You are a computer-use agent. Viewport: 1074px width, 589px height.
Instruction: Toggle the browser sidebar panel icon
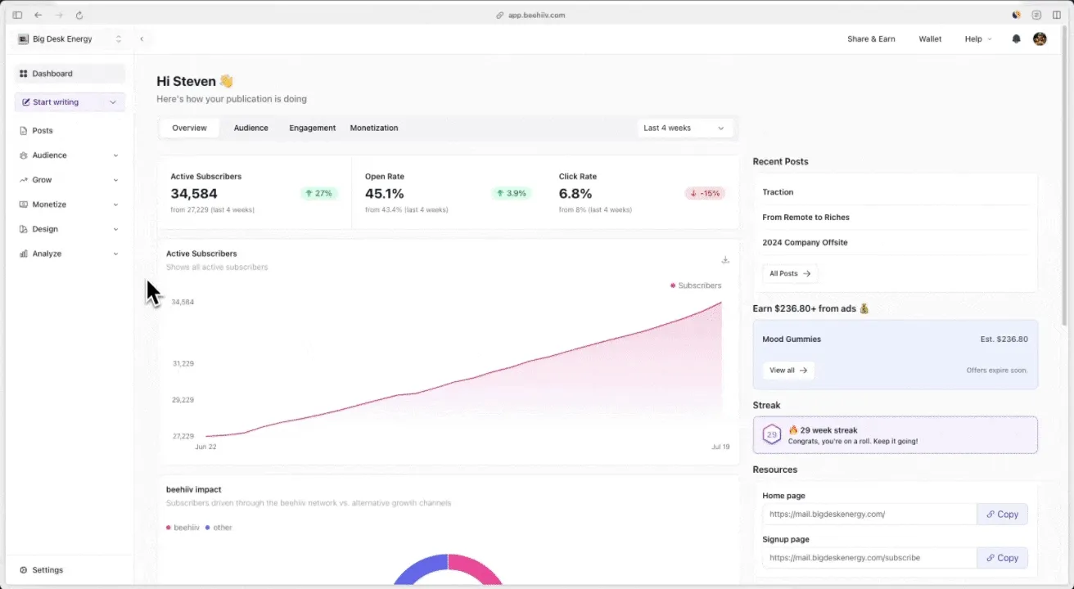(17, 15)
